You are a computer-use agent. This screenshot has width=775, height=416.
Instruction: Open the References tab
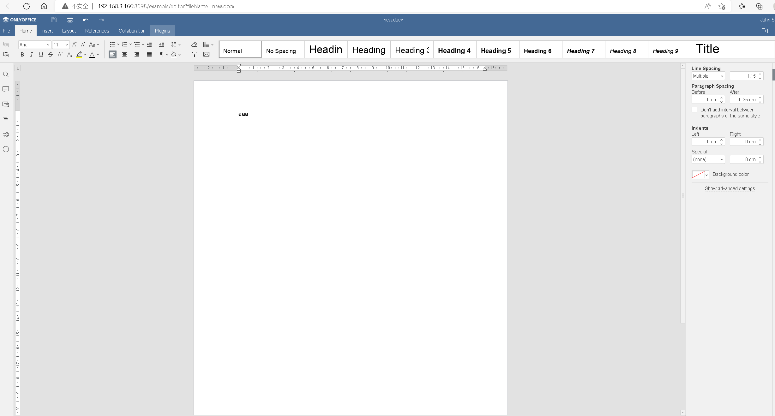click(x=97, y=31)
